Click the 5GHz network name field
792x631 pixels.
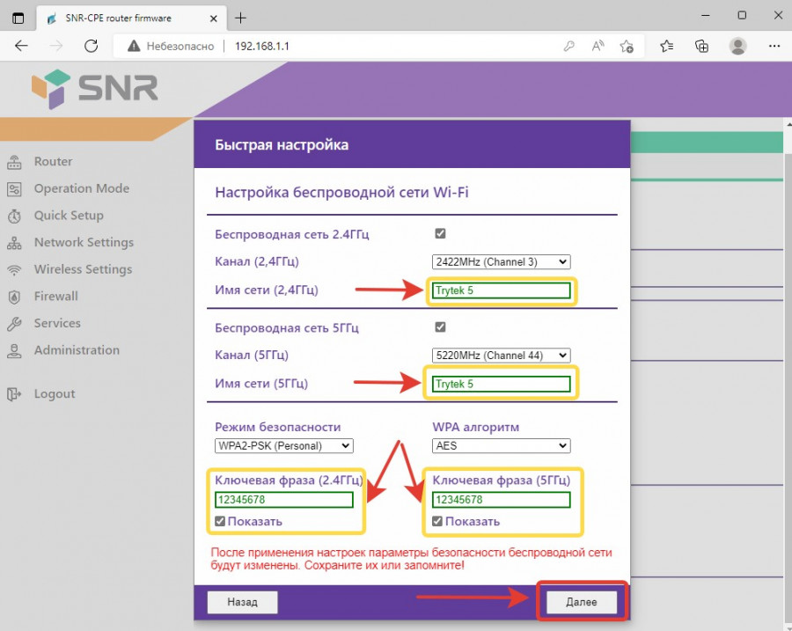click(501, 385)
